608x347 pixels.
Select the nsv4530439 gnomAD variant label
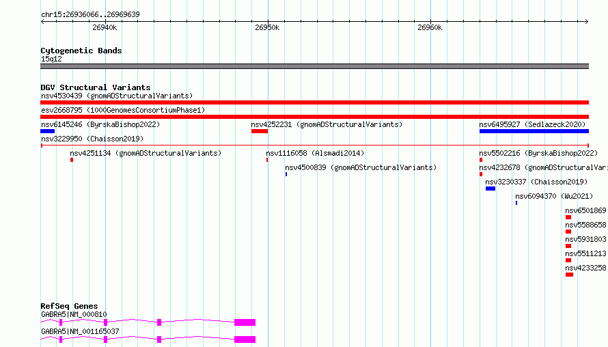117,96
